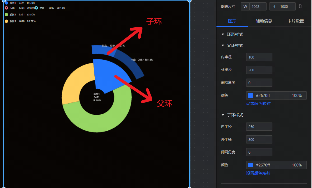Click the chart width W input field

(258, 6)
